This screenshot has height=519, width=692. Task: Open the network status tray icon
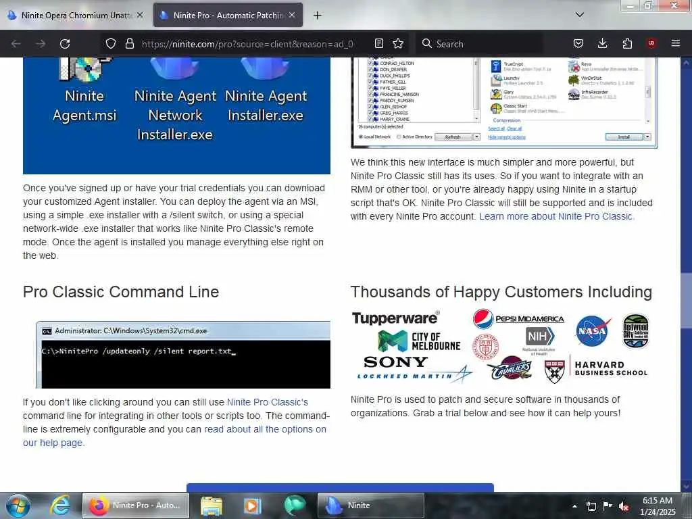pos(591,506)
